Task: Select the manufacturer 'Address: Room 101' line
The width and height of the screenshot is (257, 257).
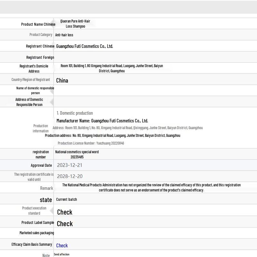Action: click(128, 128)
